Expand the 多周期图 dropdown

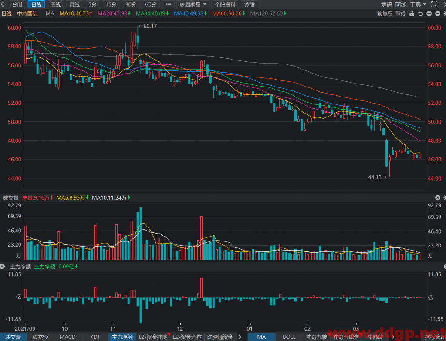click(x=193, y=4)
